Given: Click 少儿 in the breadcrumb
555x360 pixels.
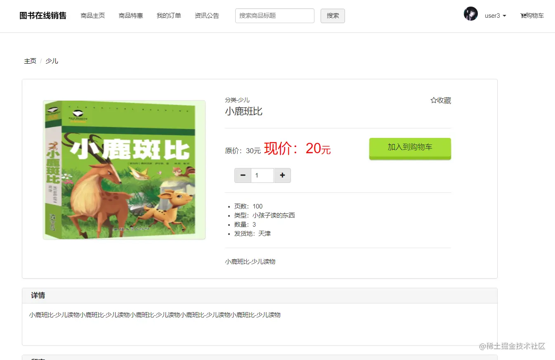Looking at the screenshot, I should (52, 61).
